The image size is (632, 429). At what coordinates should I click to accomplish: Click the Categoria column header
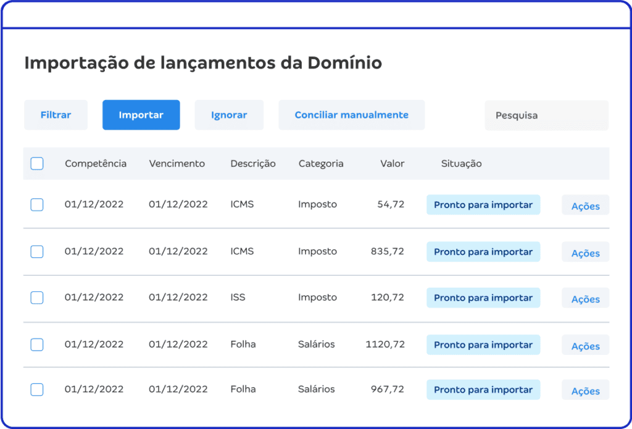click(321, 164)
